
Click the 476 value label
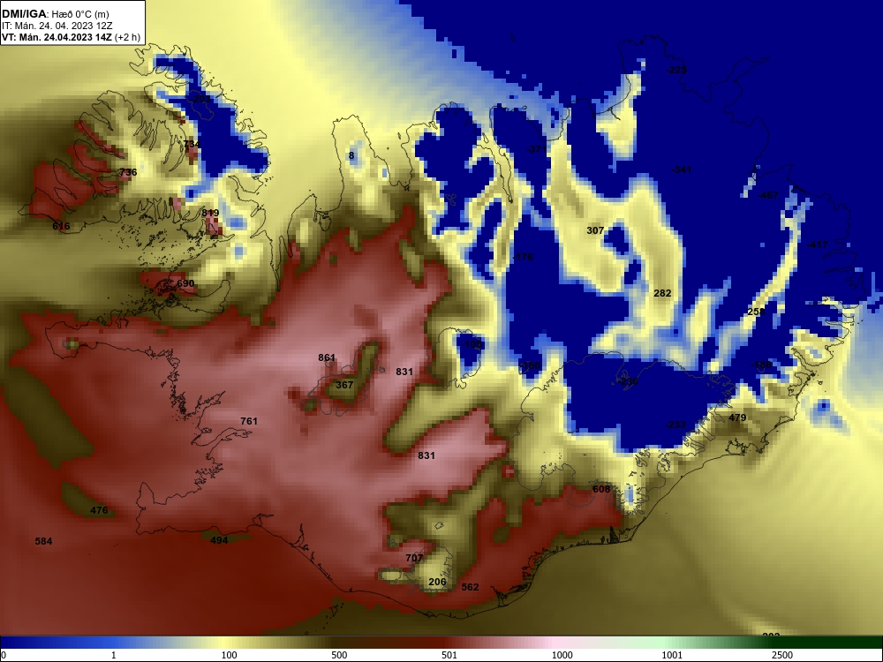pos(99,510)
